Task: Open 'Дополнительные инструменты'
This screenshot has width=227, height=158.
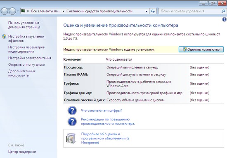Action: click(x=22, y=73)
